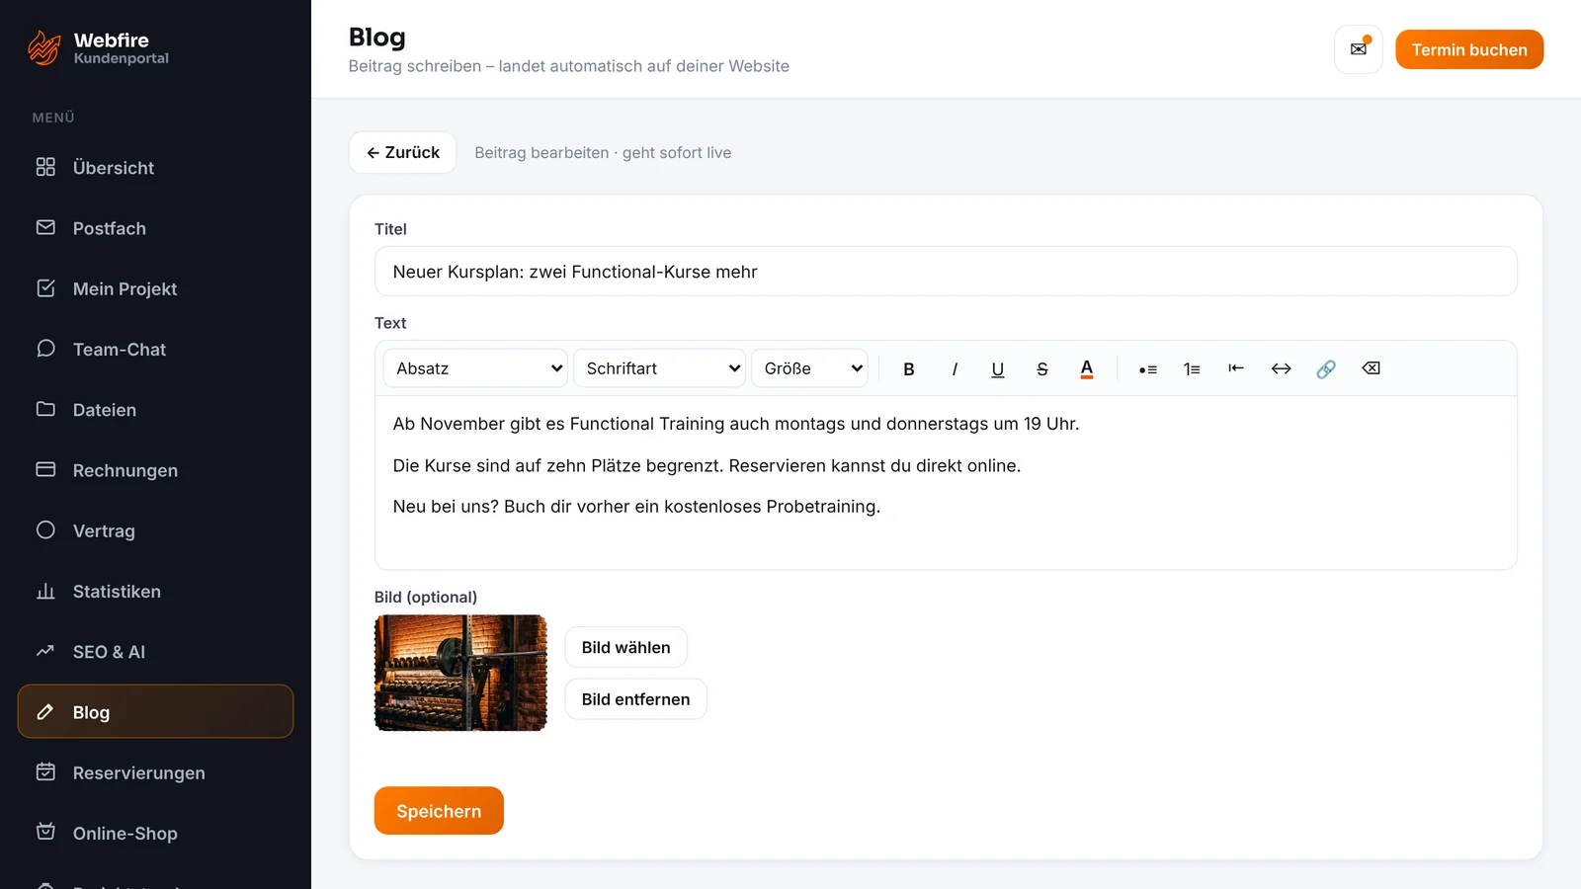Insert a link via the chain icon
1581x889 pixels.
[x=1326, y=368]
